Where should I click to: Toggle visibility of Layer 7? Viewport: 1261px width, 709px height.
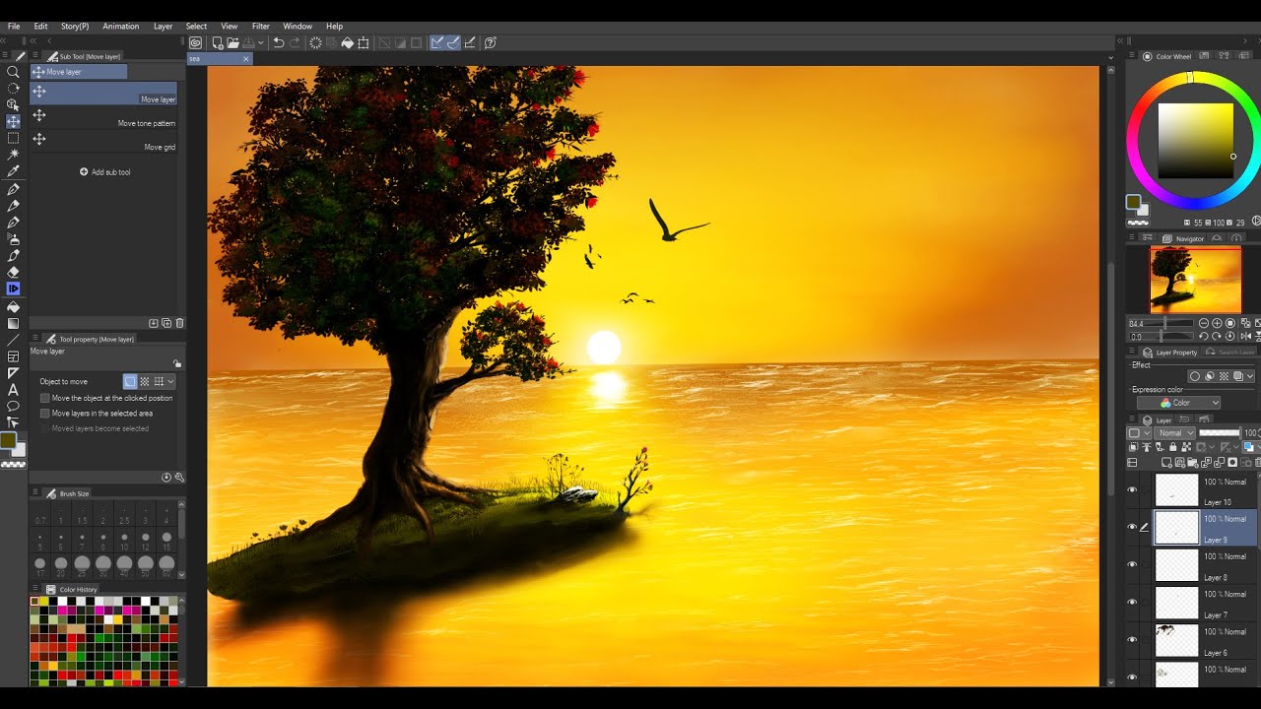point(1132,602)
